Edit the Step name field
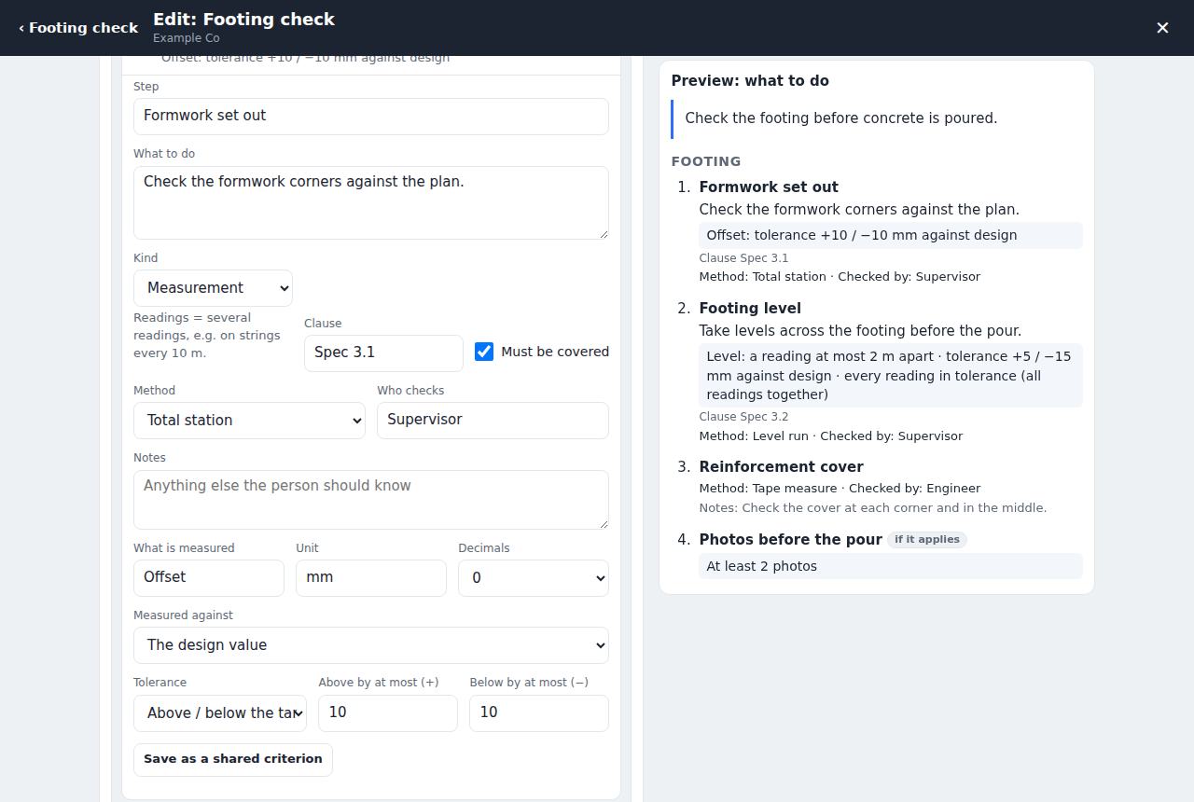 click(371, 117)
